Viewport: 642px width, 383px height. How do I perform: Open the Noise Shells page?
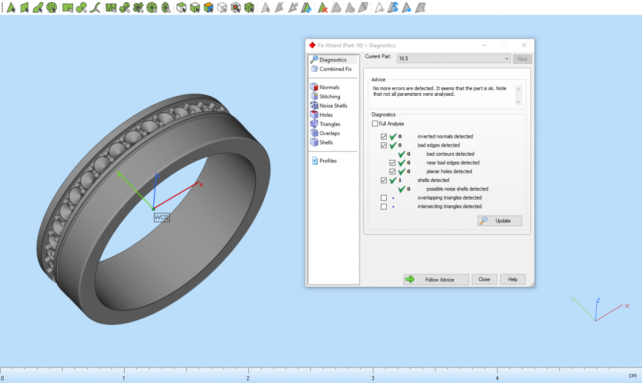pos(333,106)
